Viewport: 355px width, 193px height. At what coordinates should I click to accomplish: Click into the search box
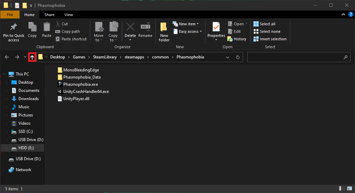coord(299,57)
